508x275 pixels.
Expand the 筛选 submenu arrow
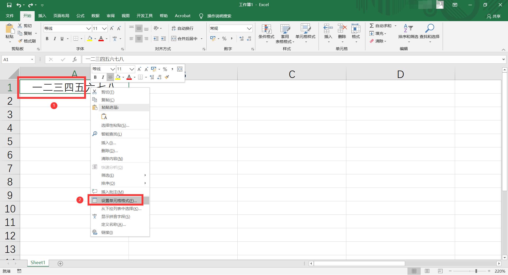[145, 175]
